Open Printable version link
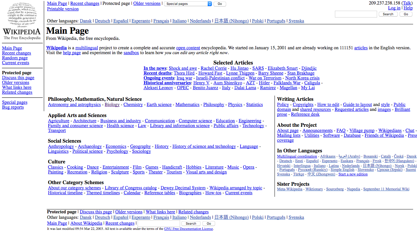417x236 pixels. [63, 9]
